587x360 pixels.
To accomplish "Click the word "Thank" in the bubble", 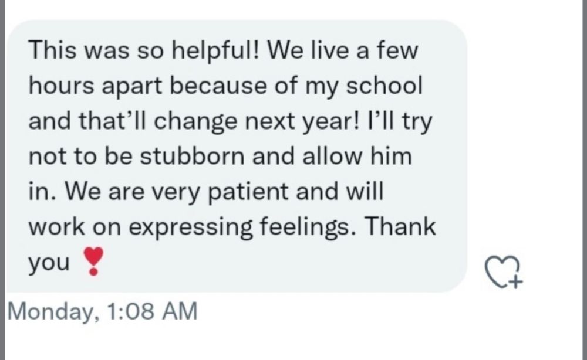I will click(x=407, y=227).
